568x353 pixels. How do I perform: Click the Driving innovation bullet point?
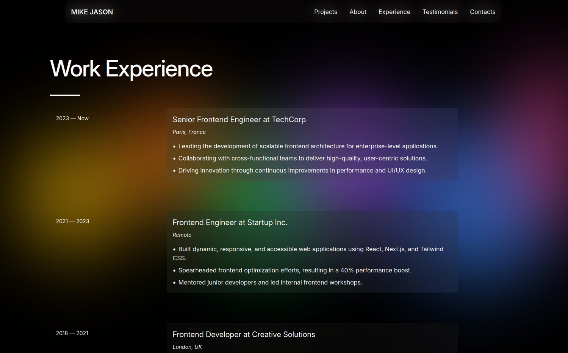point(302,171)
